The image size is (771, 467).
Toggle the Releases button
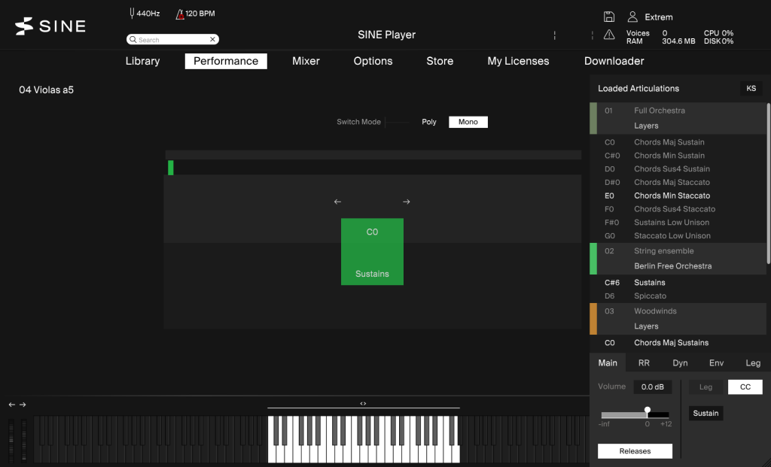coord(635,450)
